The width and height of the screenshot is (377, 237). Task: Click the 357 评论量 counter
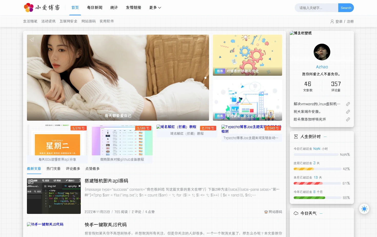(336, 87)
